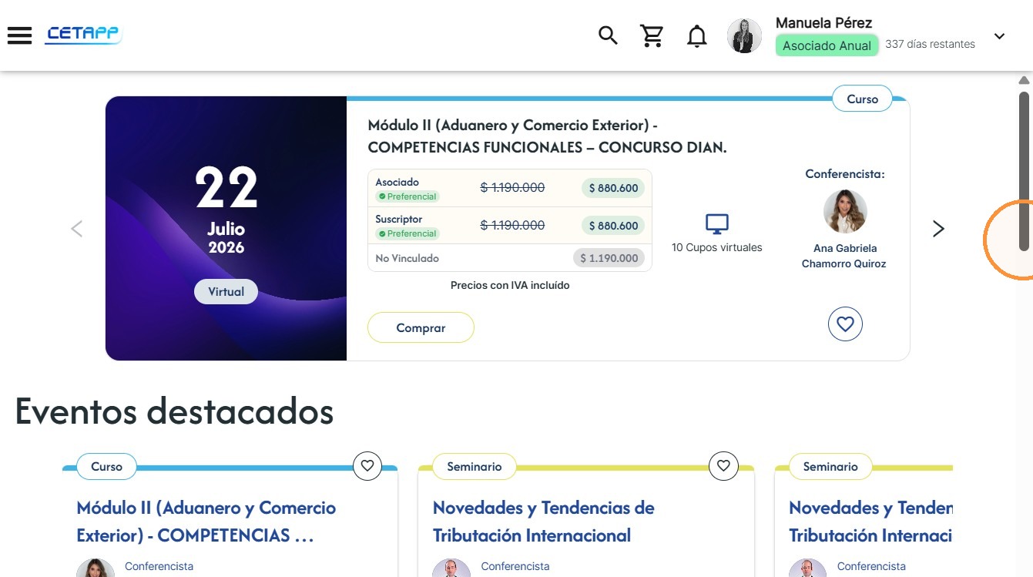Click Asociado discounted price $ 880.600
Viewport: 1033px width, 577px height.
coord(613,188)
